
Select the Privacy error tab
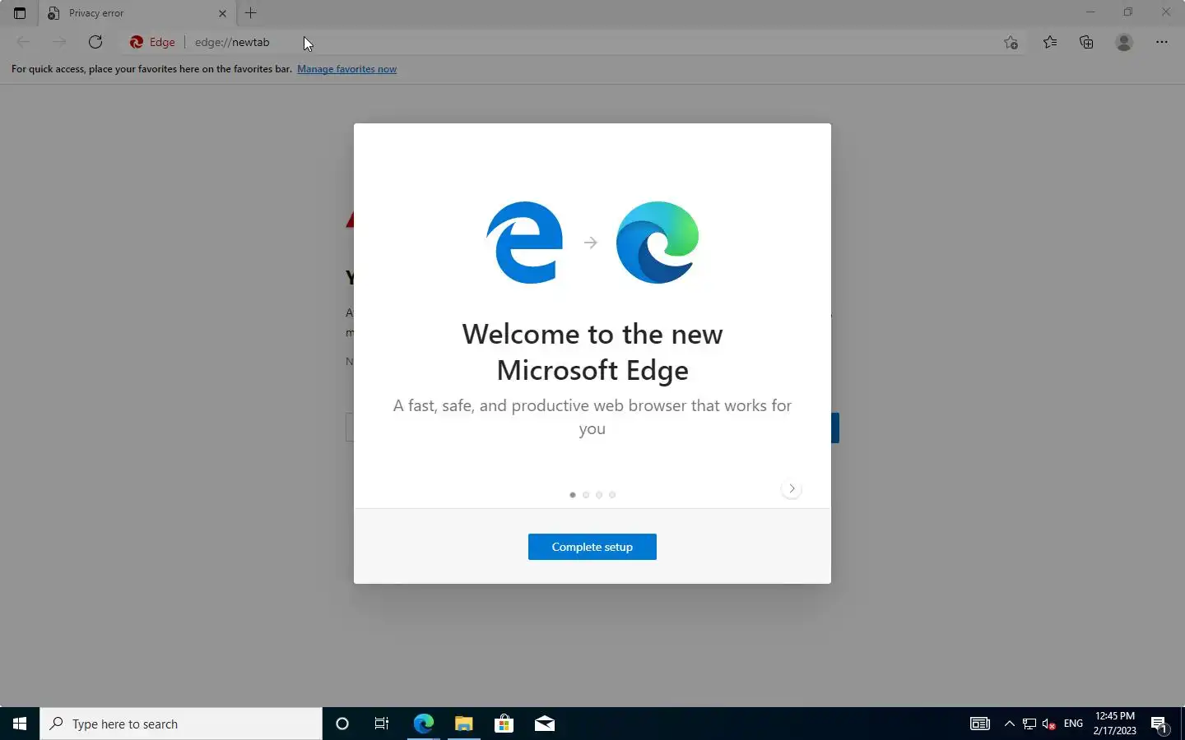point(137,13)
